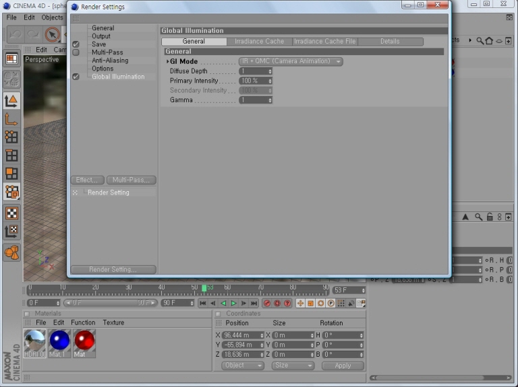Enable the Multi-Pass checkbox

[76, 52]
